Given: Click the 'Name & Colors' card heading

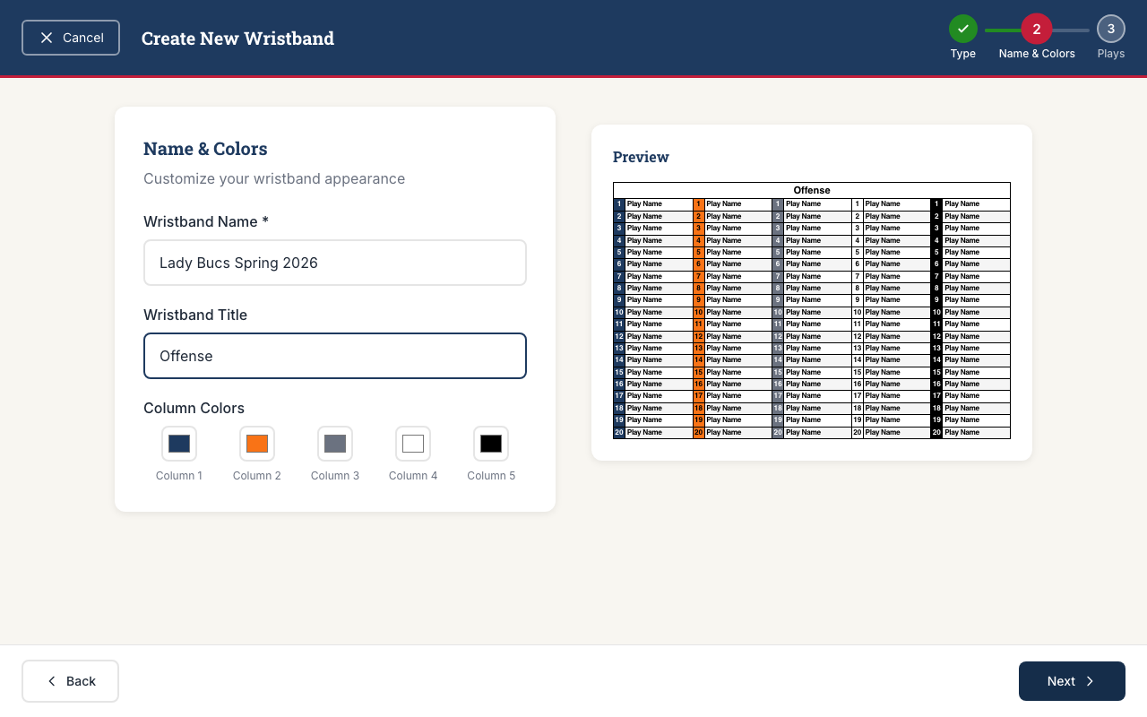Looking at the screenshot, I should point(205,149).
